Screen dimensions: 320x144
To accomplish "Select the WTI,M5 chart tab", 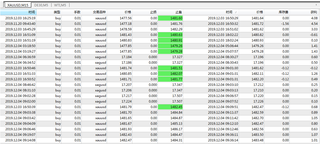I will [x=60, y=5].
